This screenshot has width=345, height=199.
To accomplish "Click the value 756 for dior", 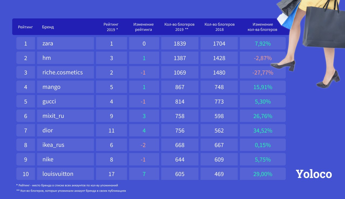I will [x=180, y=130].
